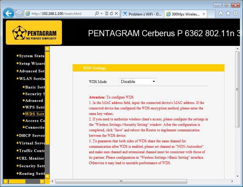Click the browser Back arrow button
243x187 pixels.
pos(9,13)
